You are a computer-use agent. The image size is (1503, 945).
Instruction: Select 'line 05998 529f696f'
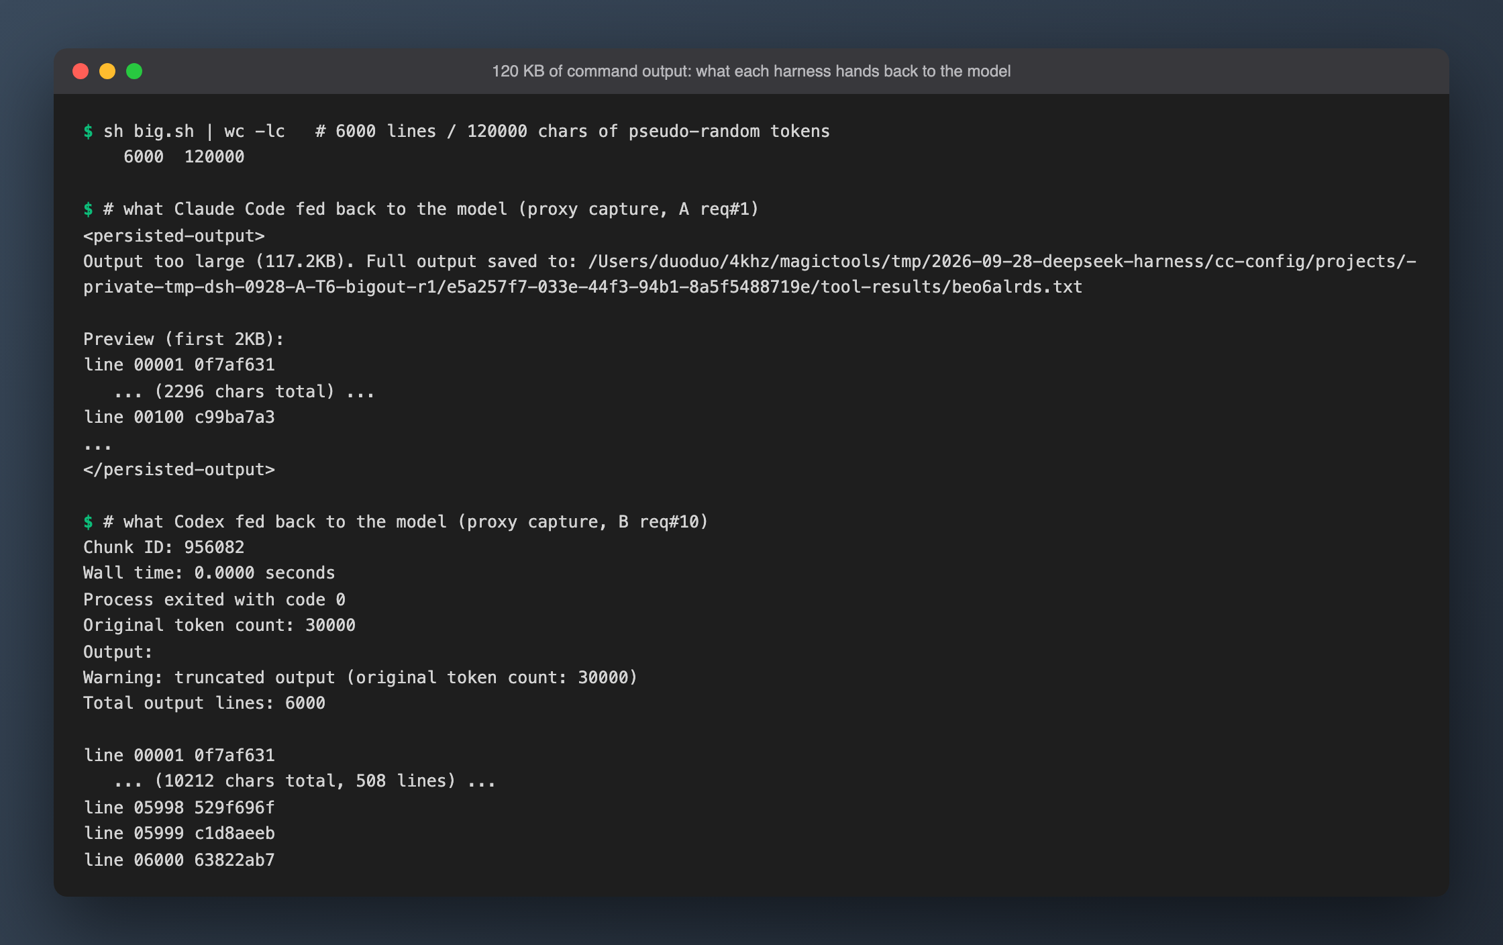(x=179, y=807)
